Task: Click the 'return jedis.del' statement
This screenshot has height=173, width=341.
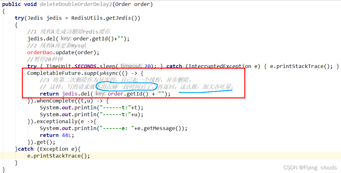Action: click(x=105, y=94)
